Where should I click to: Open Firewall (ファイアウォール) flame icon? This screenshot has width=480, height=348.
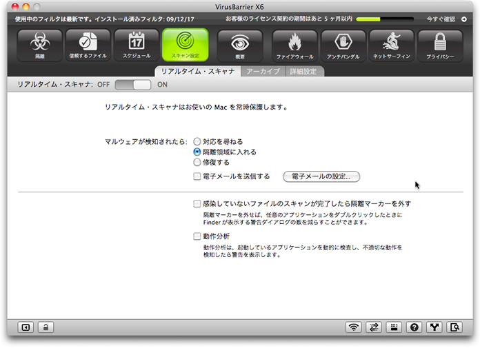pos(294,46)
